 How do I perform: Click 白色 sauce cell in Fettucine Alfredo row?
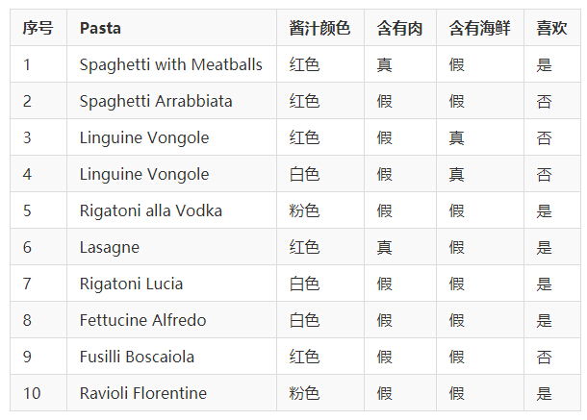(x=304, y=320)
